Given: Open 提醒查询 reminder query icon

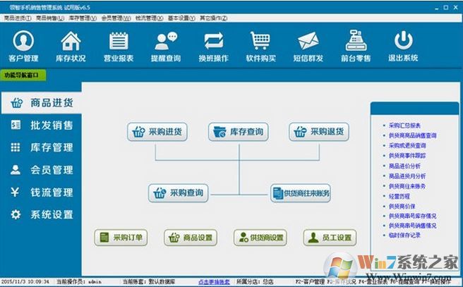Looking at the screenshot, I should 166,46.
